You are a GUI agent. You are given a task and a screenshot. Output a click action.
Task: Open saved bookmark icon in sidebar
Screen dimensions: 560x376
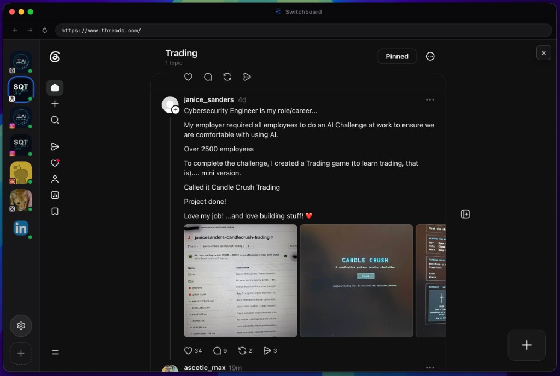(x=55, y=211)
